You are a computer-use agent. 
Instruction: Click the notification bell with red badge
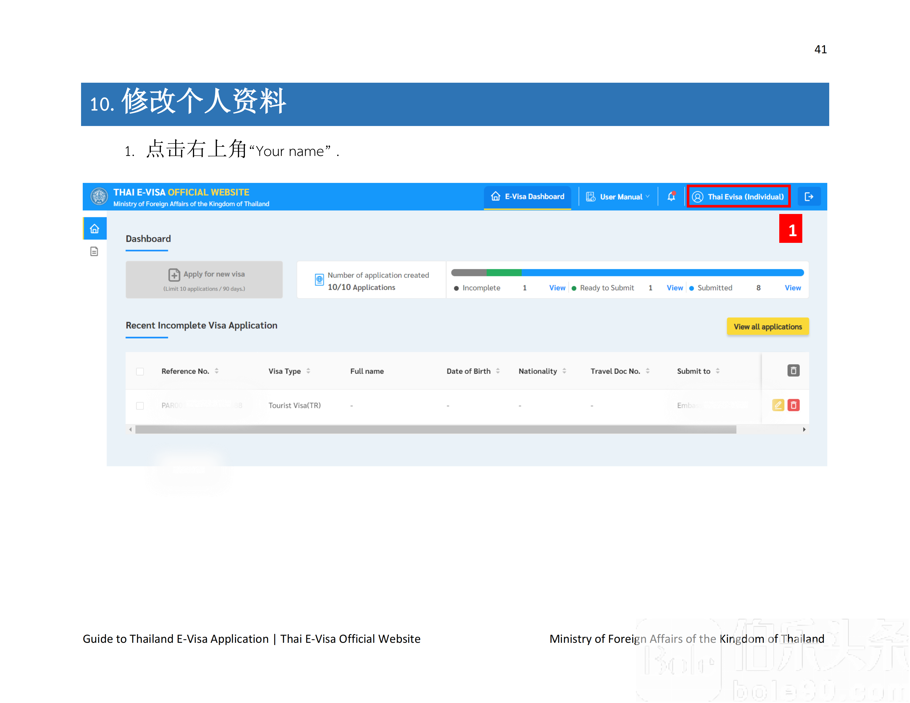(671, 196)
